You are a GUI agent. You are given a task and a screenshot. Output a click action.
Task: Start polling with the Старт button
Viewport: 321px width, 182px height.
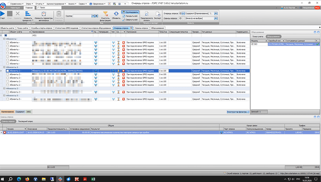click(2, 15)
